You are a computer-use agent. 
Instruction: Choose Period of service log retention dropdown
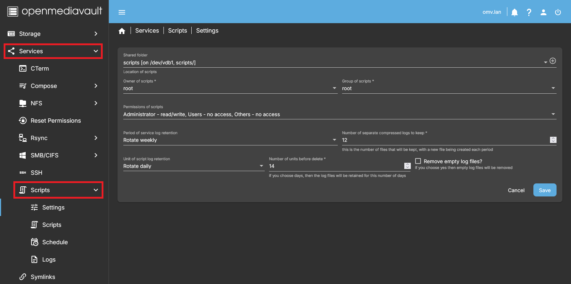(x=230, y=140)
